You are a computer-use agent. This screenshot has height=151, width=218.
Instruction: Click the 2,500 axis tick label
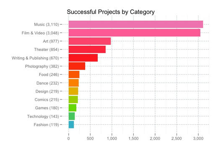[x=176, y=138]
